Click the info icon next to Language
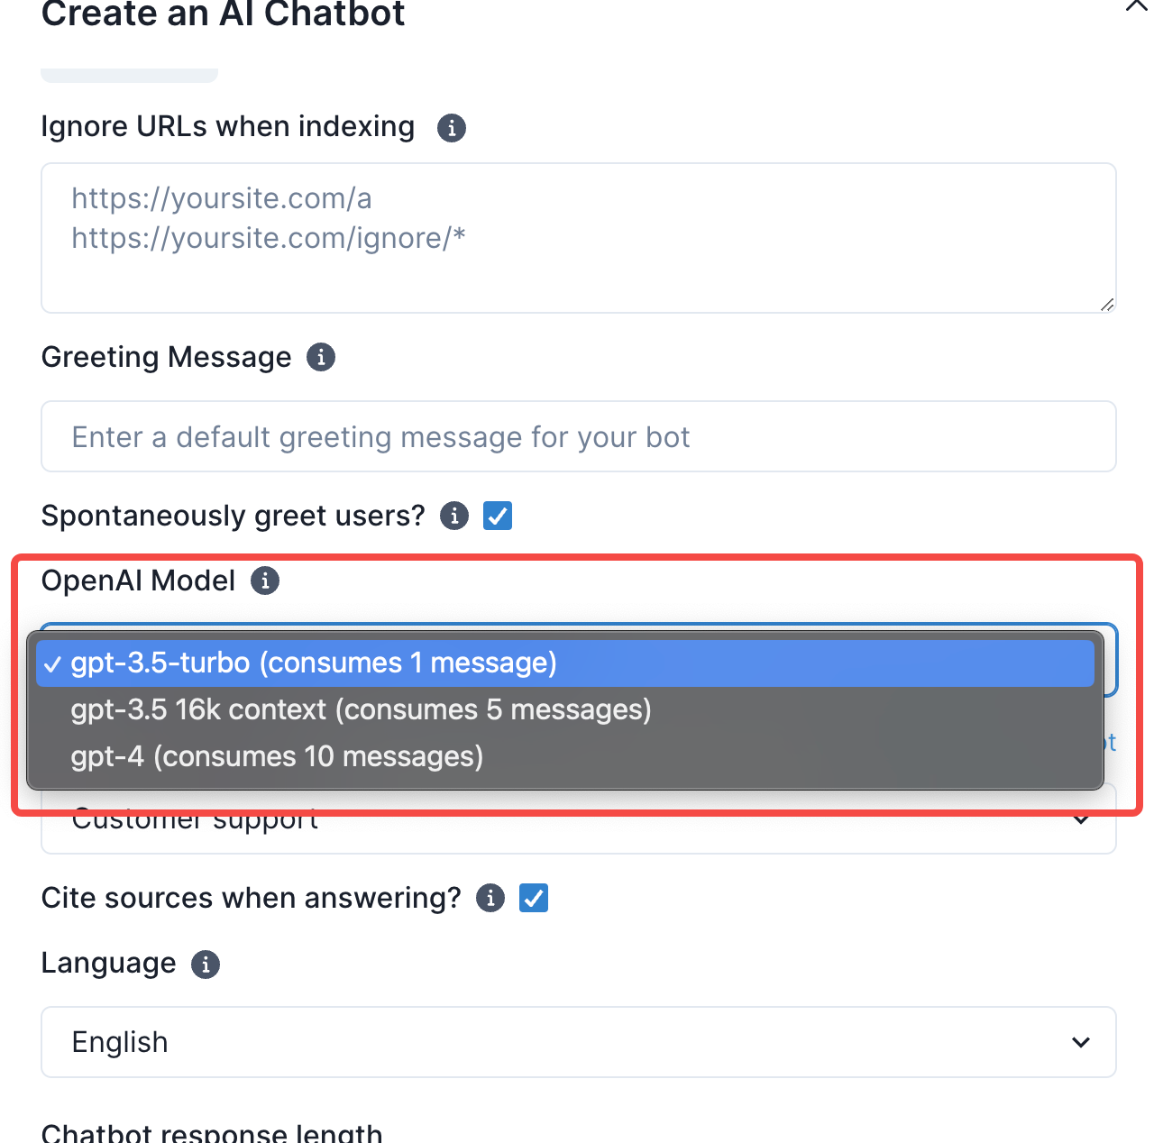1154x1143 pixels. pyautogui.click(x=206, y=965)
